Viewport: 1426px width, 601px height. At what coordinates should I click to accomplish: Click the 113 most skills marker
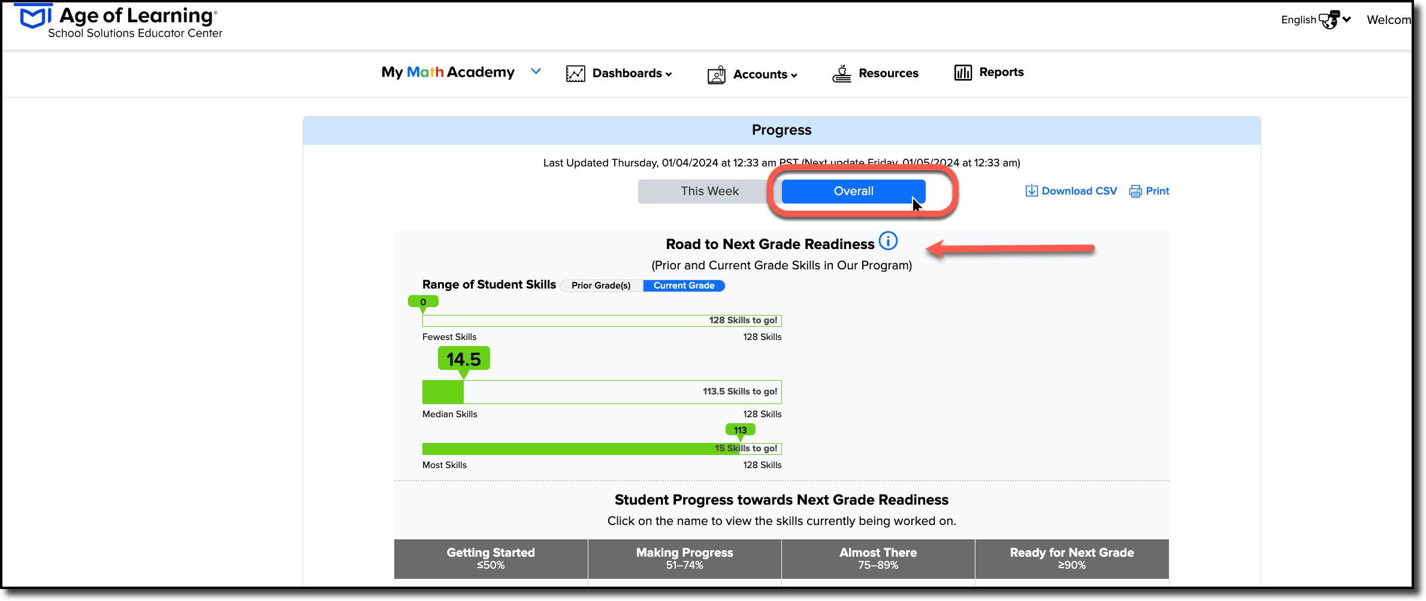coord(741,430)
